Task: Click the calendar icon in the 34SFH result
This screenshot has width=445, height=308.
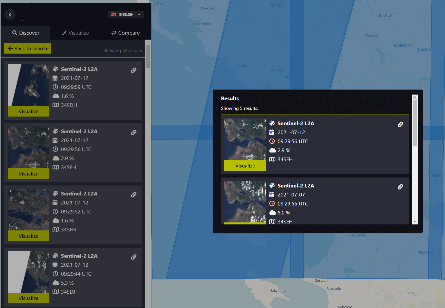Action: point(55,202)
